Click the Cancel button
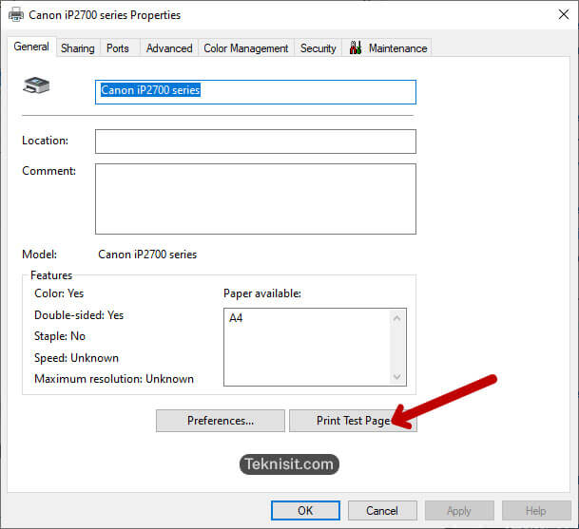579x529 pixels. tap(382, 511)
